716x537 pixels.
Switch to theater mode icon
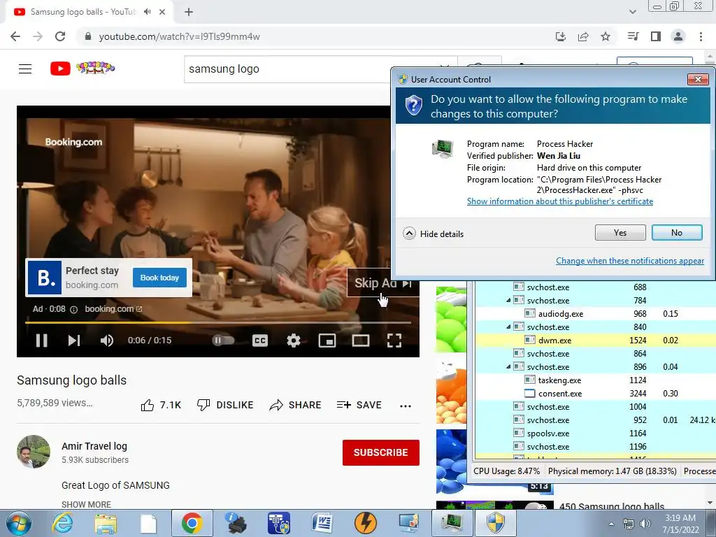coord(361,341)
